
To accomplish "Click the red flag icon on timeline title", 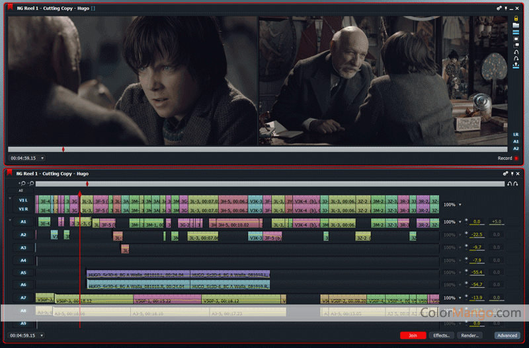I will click(x=9, y=173).
